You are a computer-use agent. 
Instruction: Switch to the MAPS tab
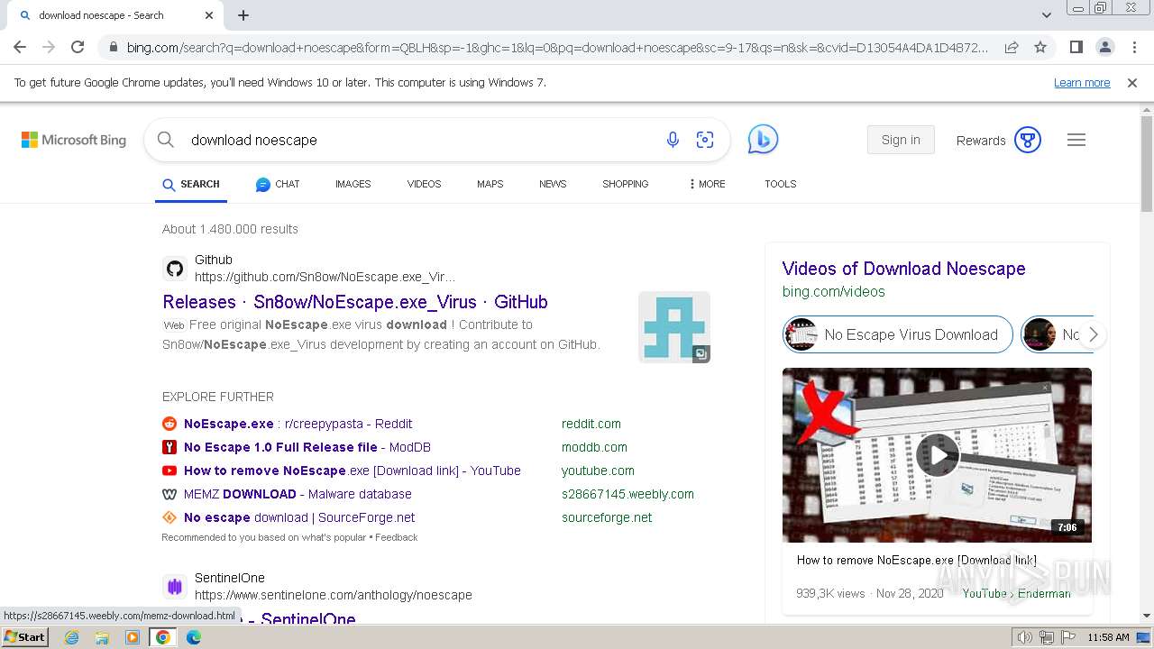pyautogui.click(x=490, y=184)
